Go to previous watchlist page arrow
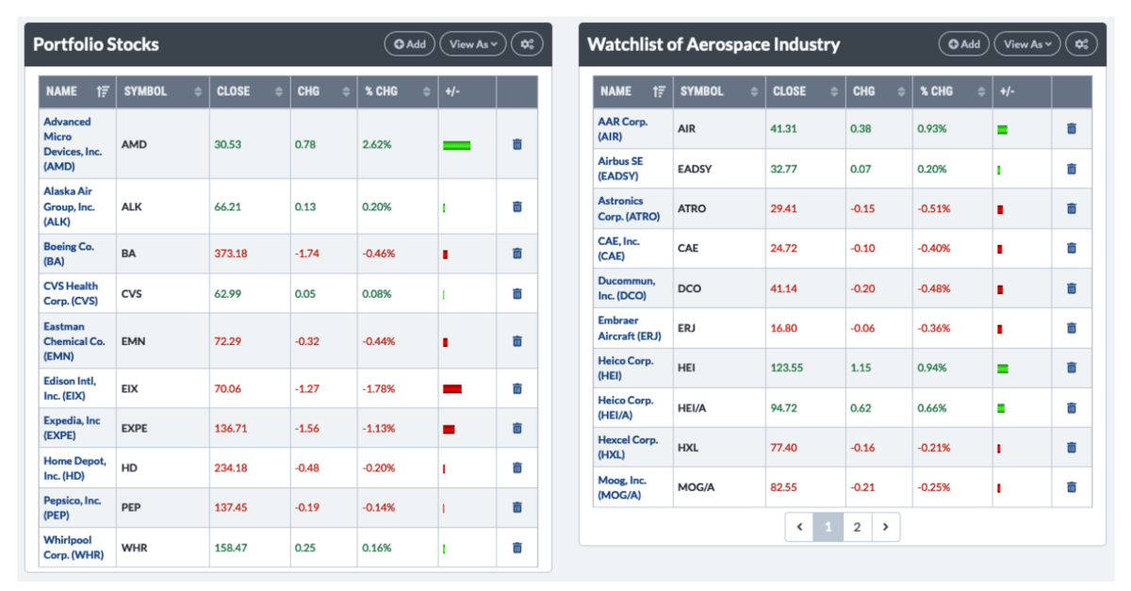 [x=799, y=527]
